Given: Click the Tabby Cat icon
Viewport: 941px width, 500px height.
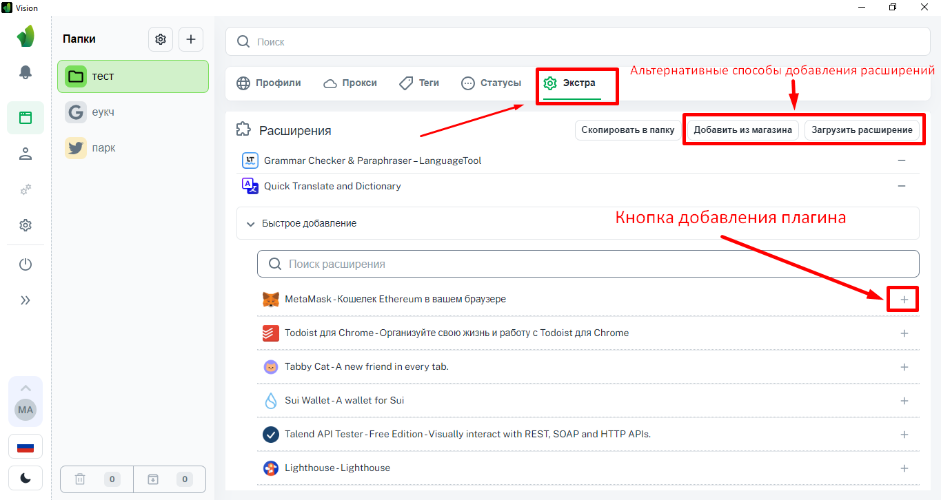Looking at the screenshot, I should coord(271,367).
